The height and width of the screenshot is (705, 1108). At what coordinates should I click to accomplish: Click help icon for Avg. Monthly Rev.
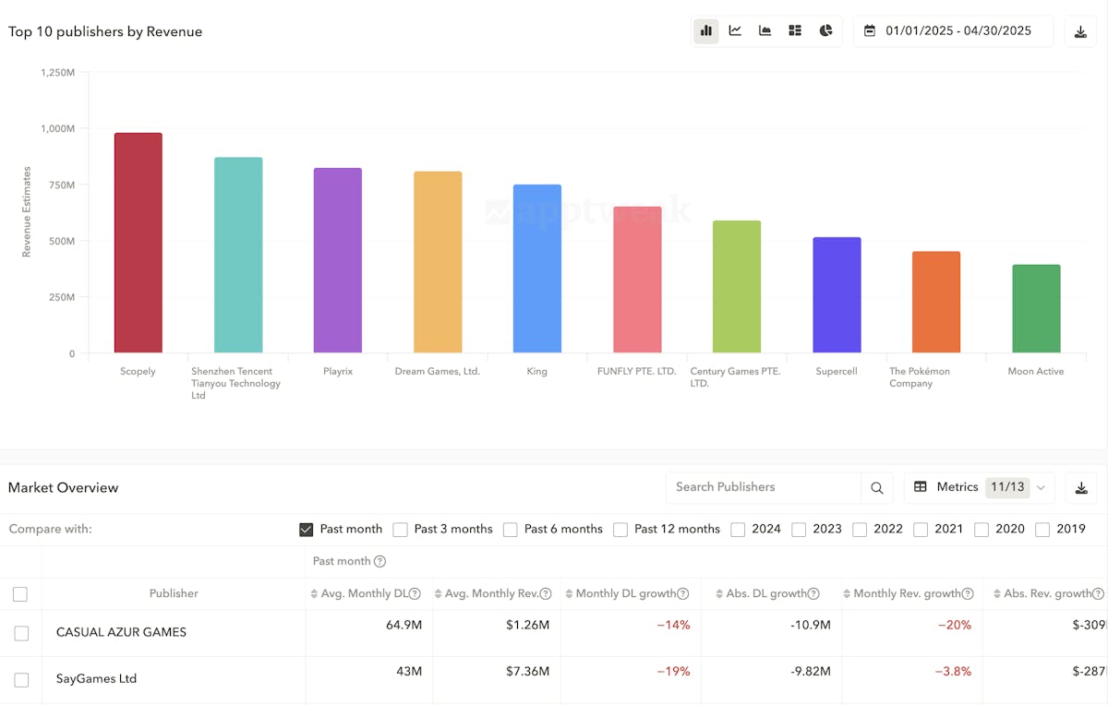coord(546,593)
